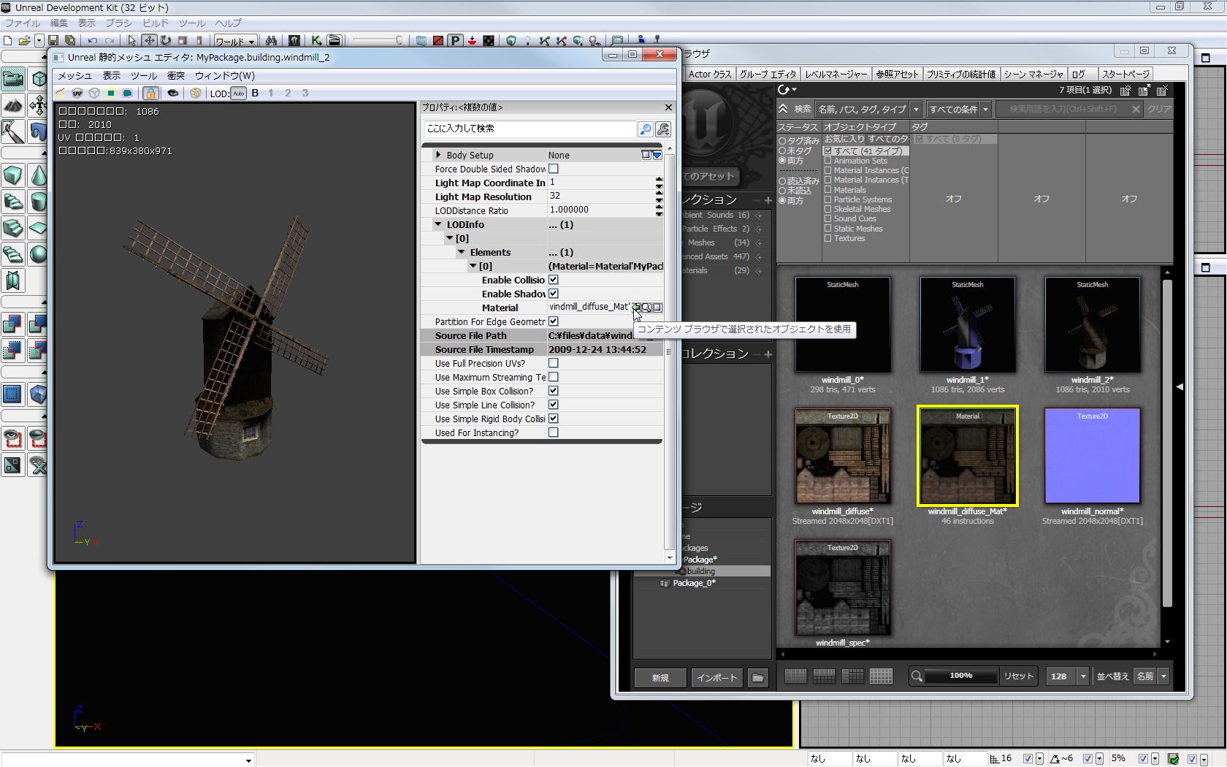
Task: Click the リセット zoom button
Action: tap(1018, 676)
